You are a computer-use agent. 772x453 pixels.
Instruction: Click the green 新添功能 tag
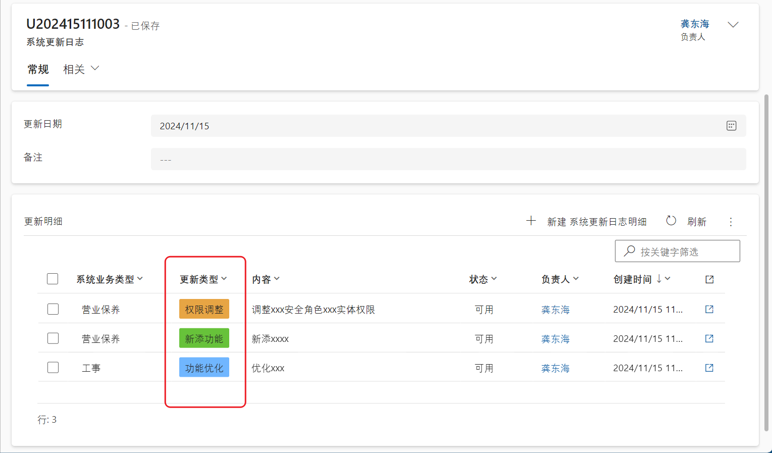(x=204, y=338)
